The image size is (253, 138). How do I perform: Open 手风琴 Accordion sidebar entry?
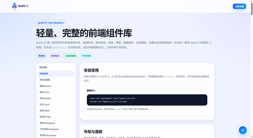click(x=56, y=135)
